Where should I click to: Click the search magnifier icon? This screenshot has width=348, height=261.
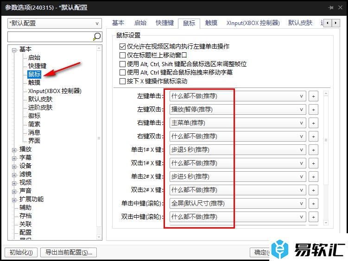(x=97, y=37)
